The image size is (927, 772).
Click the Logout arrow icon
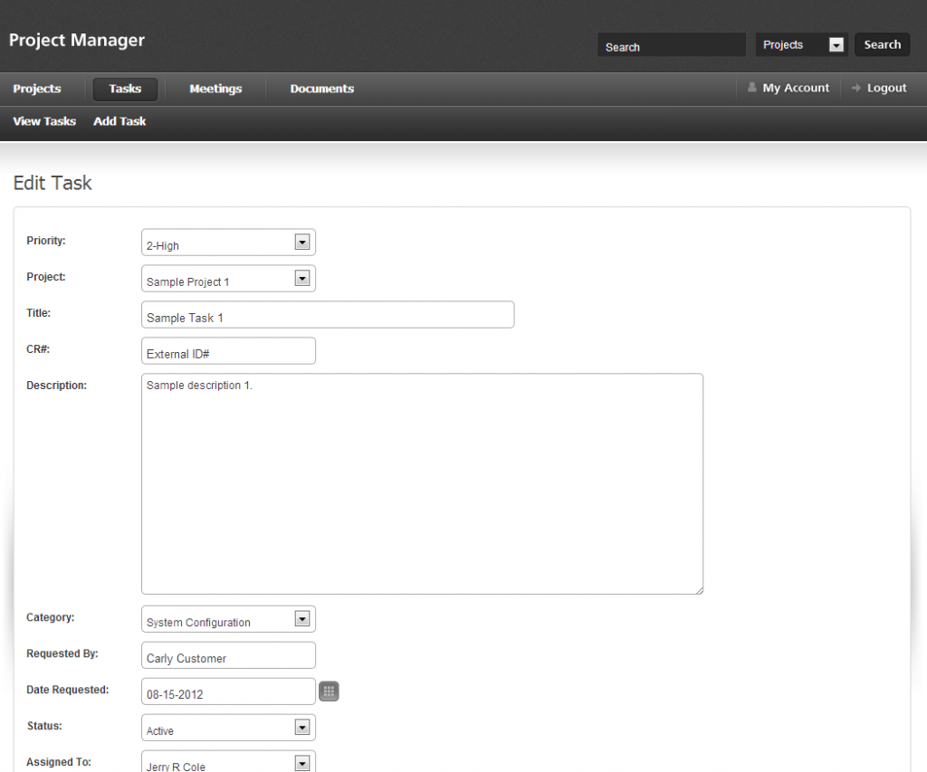click(x=856, y=88)
